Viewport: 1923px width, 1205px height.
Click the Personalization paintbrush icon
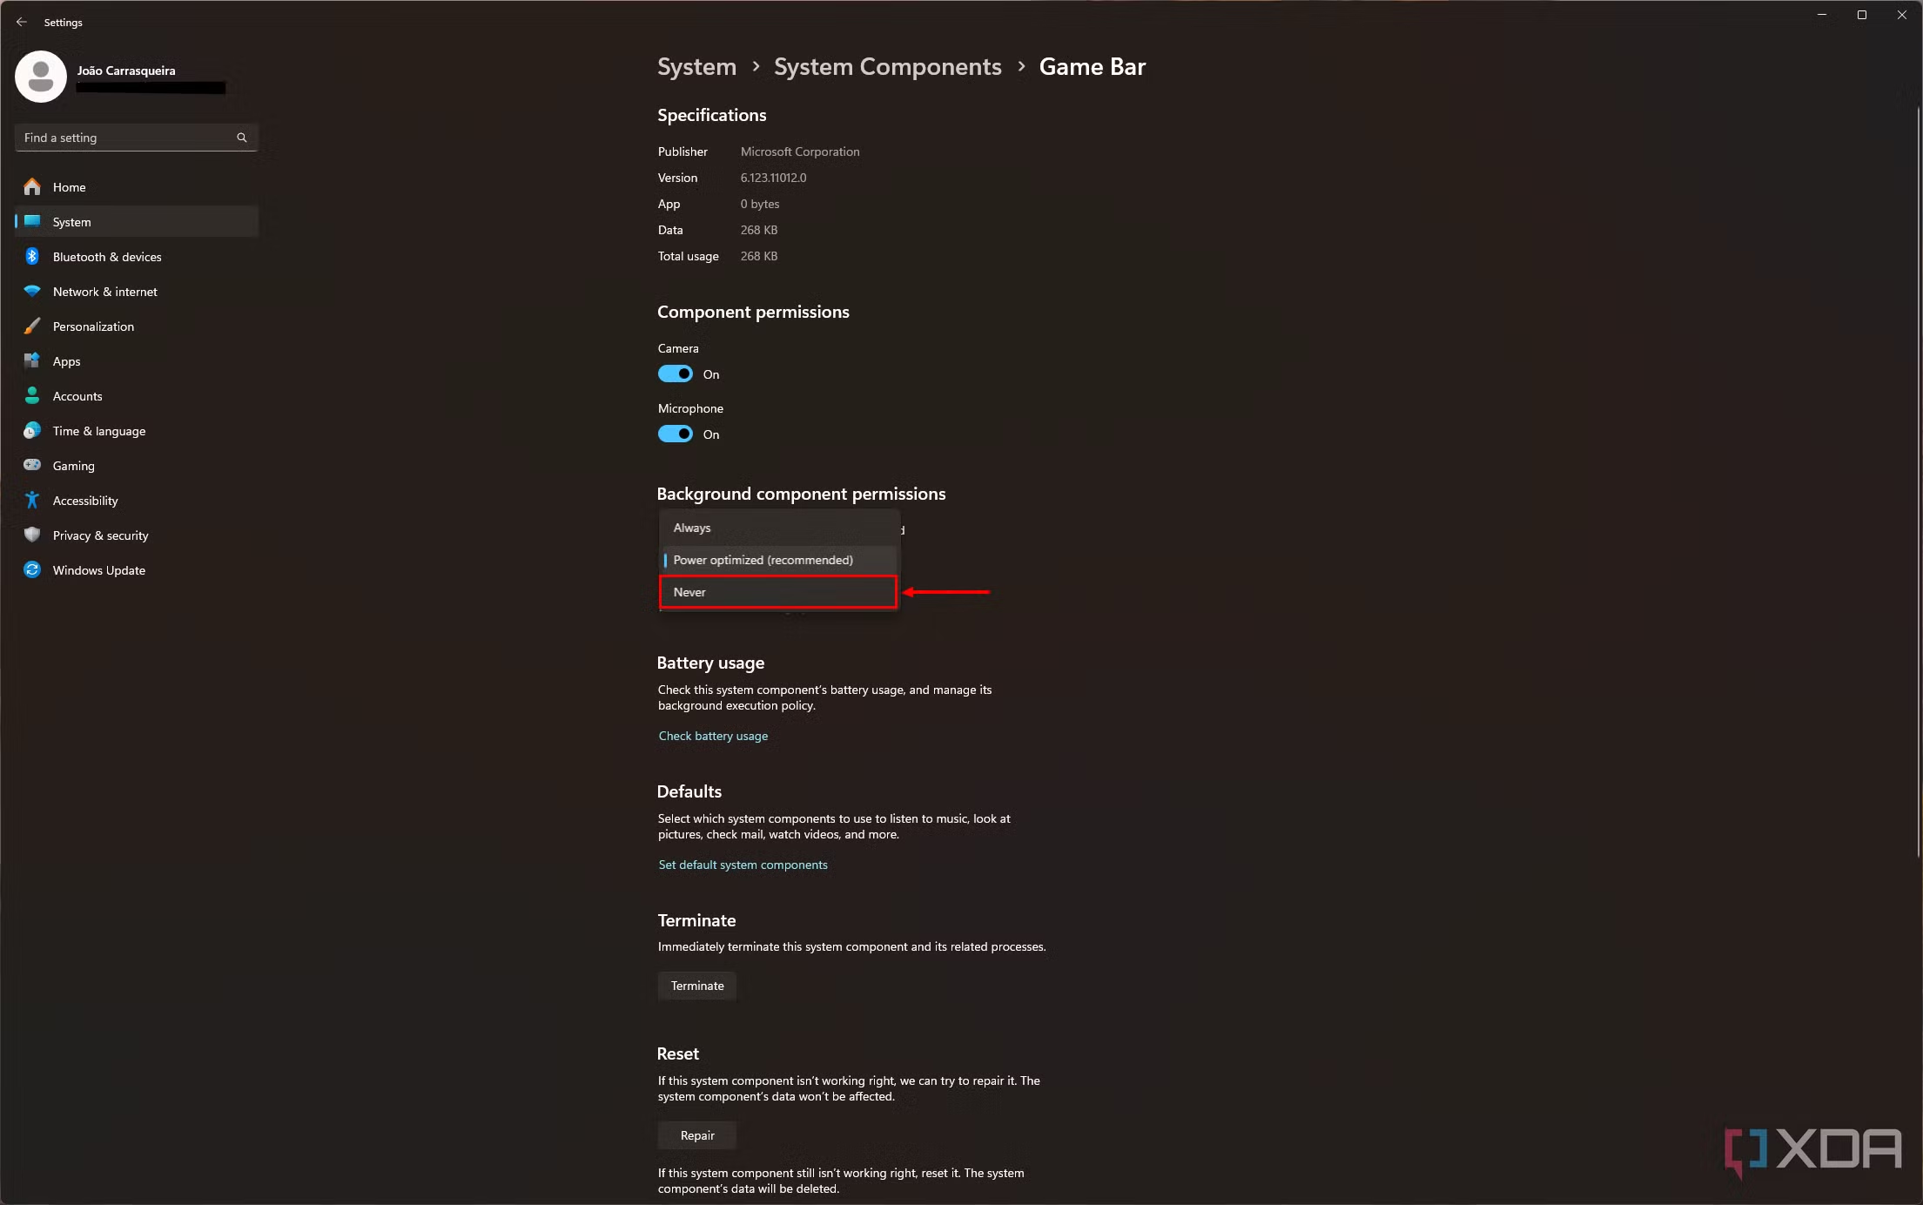[32, 326]
